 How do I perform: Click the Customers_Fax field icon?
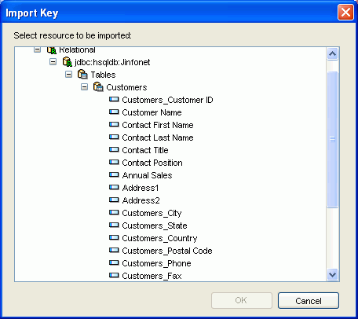click(x=114, y=275)
